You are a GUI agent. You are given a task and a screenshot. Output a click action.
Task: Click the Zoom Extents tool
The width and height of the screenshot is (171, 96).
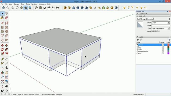click(2, 81)
